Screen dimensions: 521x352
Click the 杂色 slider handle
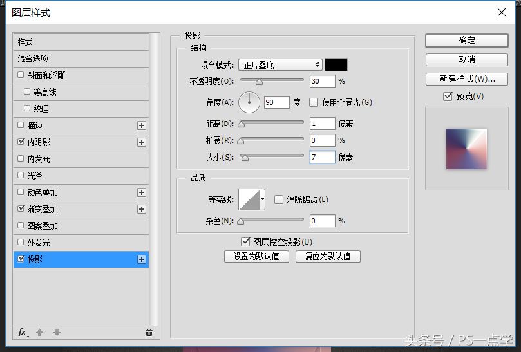point(241,221)
